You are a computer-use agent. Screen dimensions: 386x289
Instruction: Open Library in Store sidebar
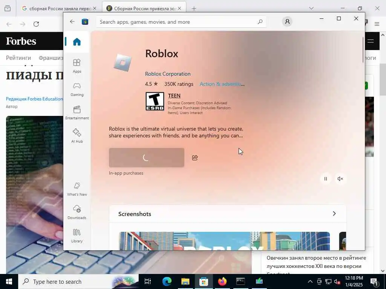click(x=77, y=236)
